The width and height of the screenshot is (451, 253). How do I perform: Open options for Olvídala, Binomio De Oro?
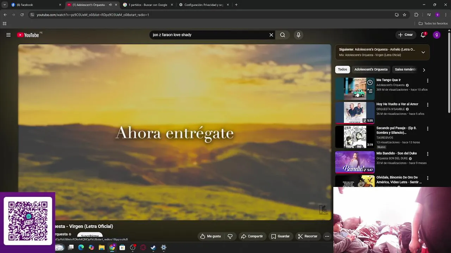click(x=428, y=179)
